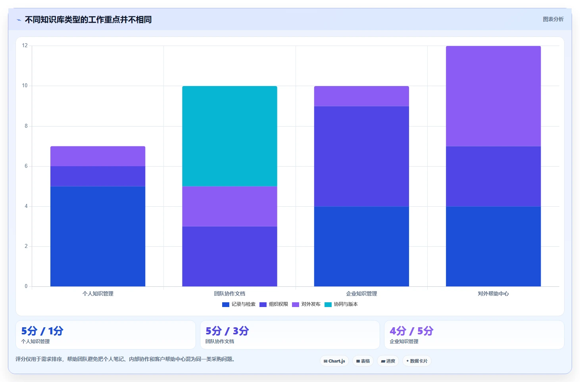The width and height of the screenshot is (580, 382).
Task: Click the title 不同知识库类型的工作重点并不相同
Action: (x=88, y=19)
